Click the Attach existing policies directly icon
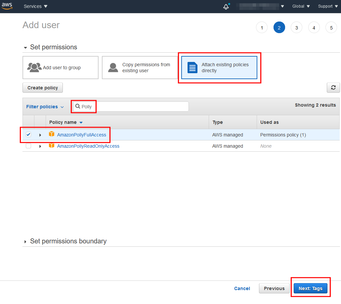The width and height of the screenshot is (341, 304). (192, 67)
